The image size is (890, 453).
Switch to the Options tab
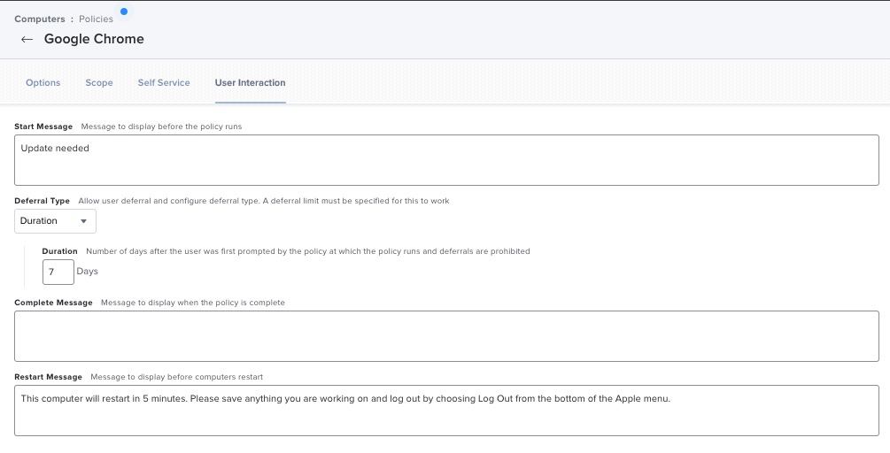pyautogui.click(x=43, y=83)
